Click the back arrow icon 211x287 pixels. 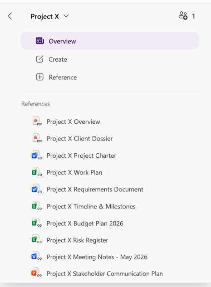pos(10,16)
